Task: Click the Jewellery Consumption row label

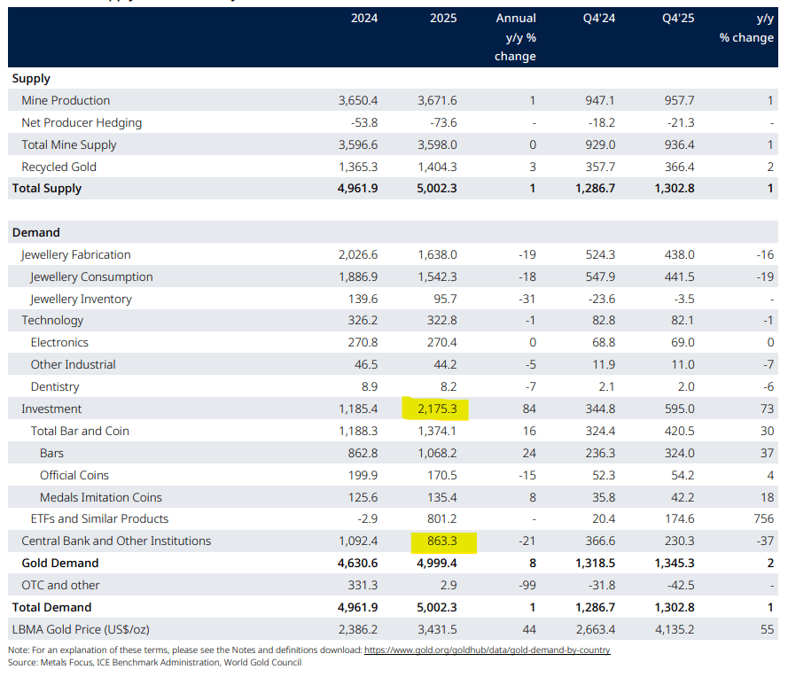Action: click(x=91, y=276)
